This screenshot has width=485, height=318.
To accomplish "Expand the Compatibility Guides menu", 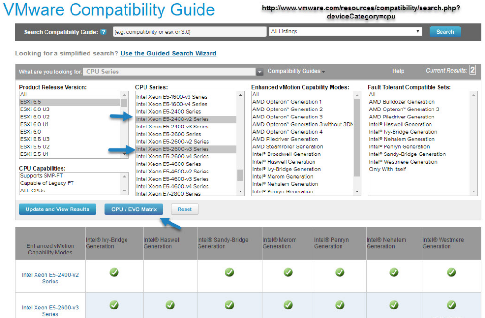I will (296, 71).
